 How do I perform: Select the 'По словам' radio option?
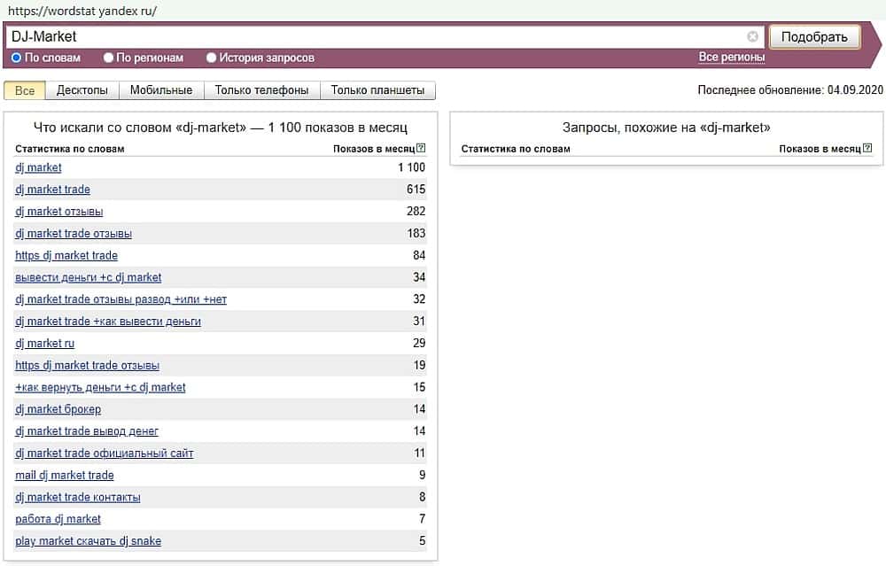tap(16, 58)
